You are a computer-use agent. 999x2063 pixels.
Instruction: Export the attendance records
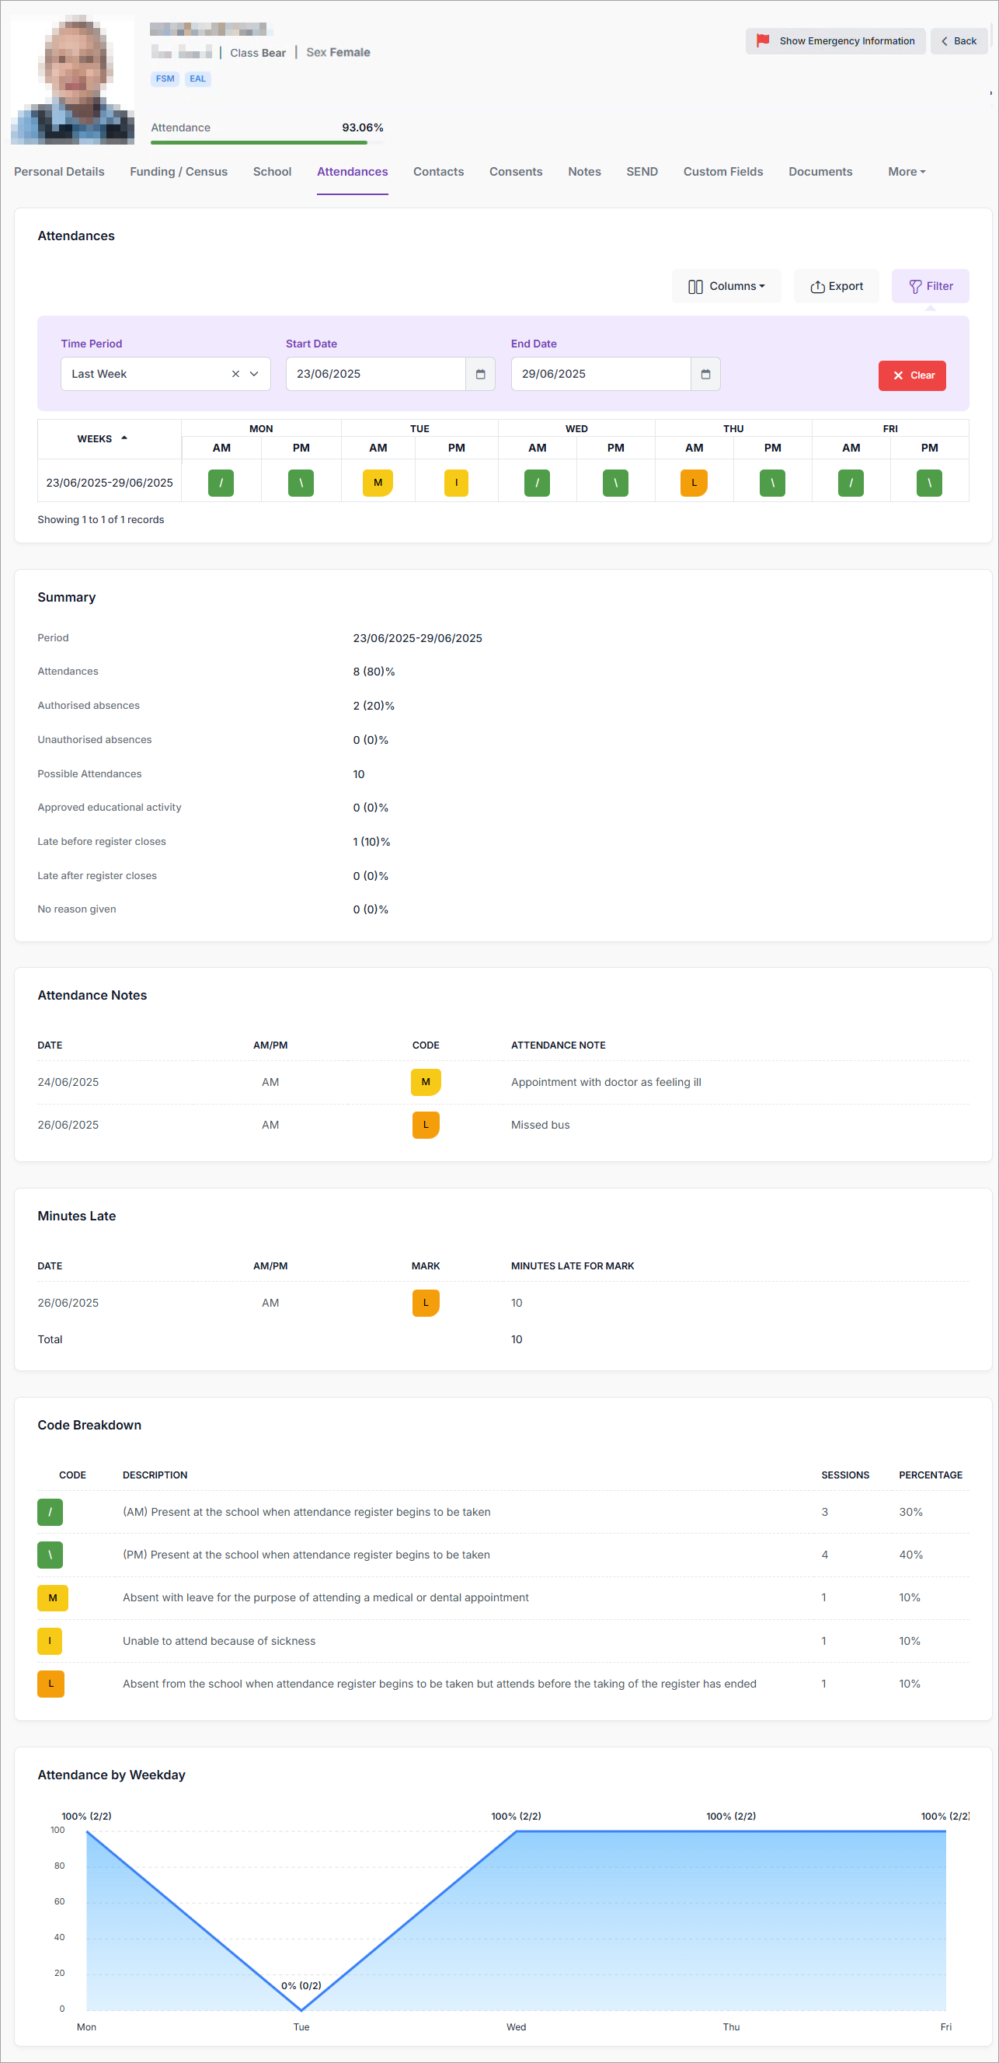(x=837, y=286)
